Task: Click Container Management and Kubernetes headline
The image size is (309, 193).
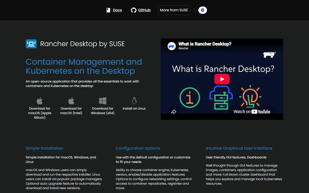Action: click(x=84, y=66)
